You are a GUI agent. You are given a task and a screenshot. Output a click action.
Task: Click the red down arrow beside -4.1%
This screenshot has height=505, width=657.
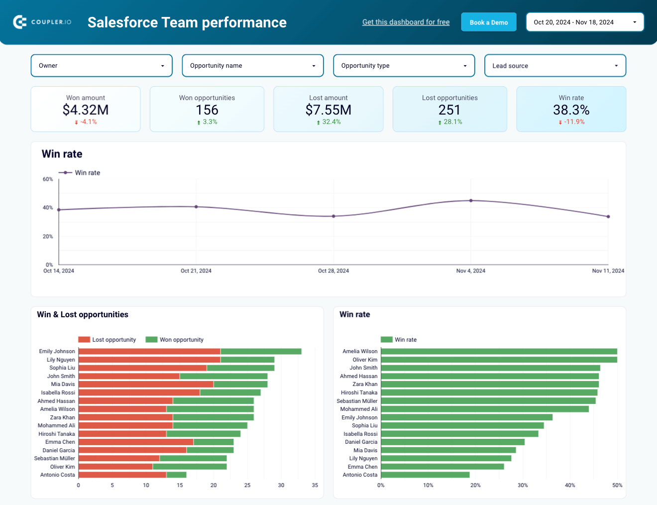click(76, 122)
